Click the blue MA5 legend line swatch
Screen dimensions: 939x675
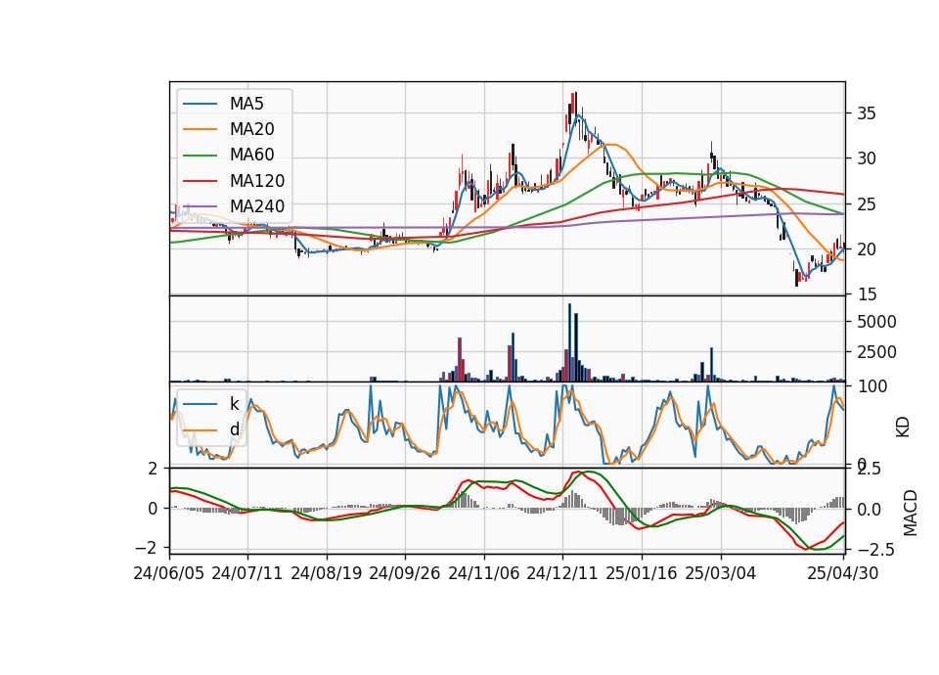coord(200,104)
